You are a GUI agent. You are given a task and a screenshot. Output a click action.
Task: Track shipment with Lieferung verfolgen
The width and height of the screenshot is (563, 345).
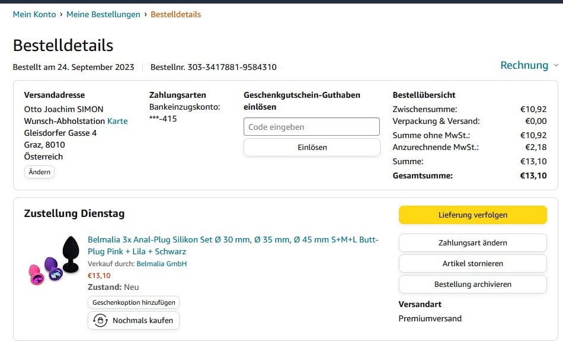[472, 215]
